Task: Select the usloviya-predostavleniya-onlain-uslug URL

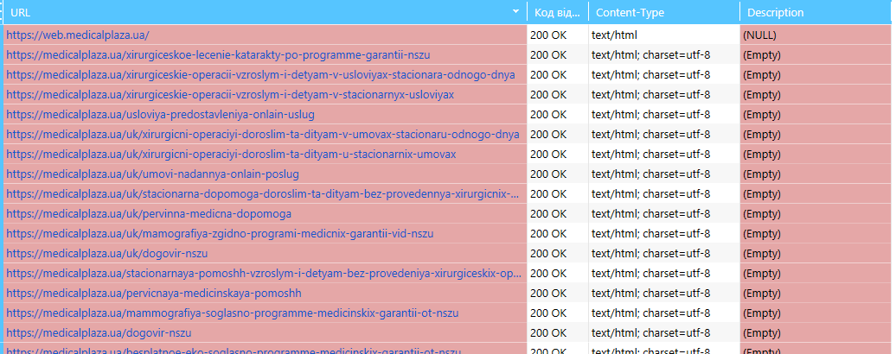Action: coord(161,115)
